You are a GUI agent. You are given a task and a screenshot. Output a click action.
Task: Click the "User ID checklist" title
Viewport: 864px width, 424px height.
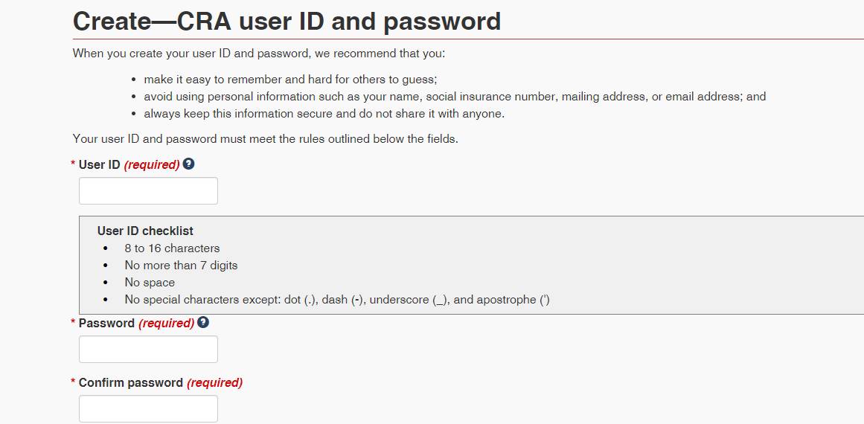point(145,231)
